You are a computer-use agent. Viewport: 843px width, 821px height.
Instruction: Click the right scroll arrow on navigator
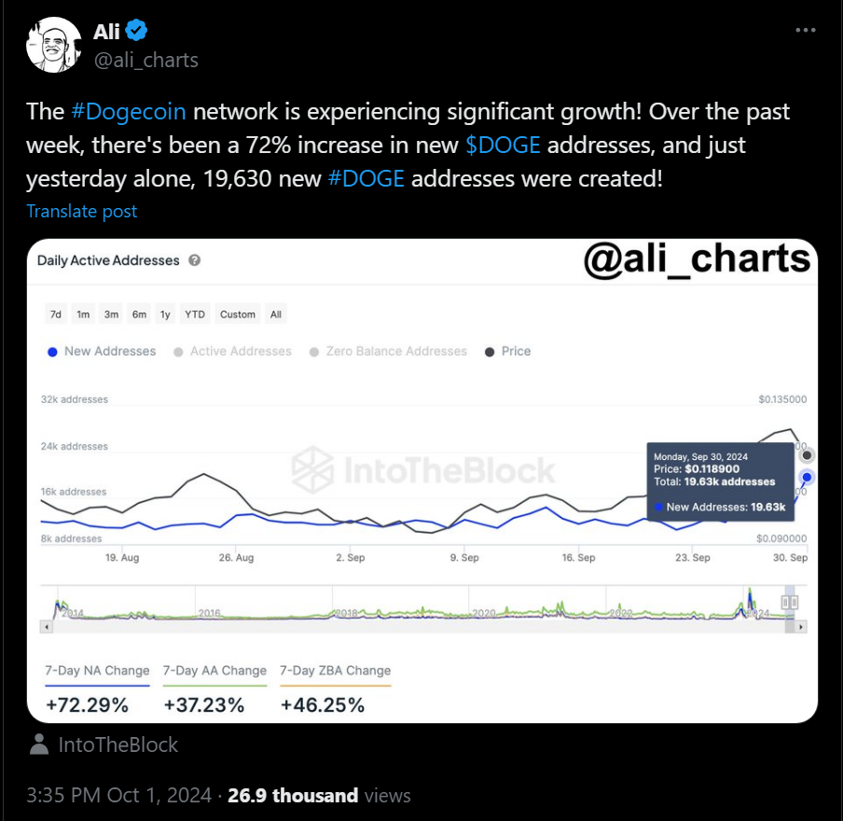[801, 627]
